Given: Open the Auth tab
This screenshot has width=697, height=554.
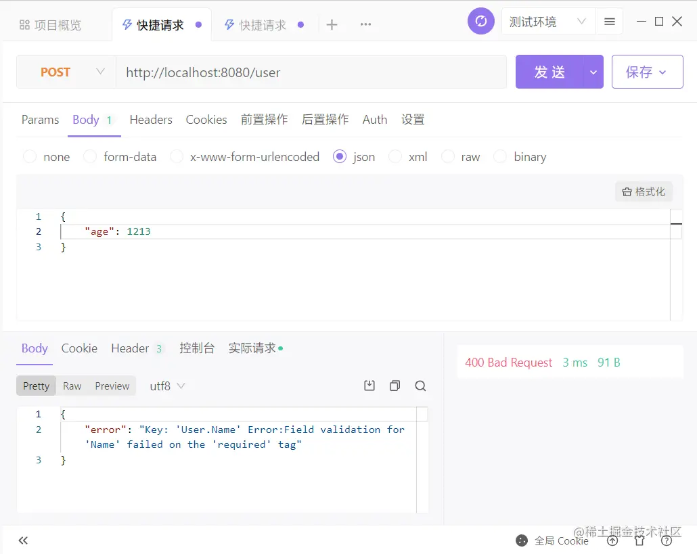Looking at the screenshot, I should [x=375, y=120].
